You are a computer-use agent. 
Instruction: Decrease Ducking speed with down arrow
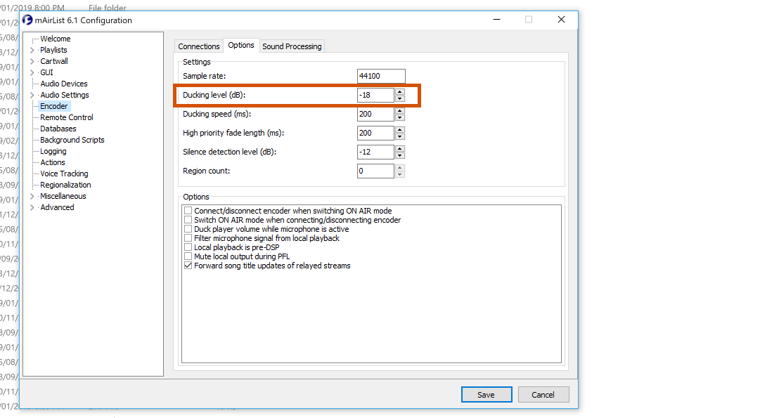400,117
